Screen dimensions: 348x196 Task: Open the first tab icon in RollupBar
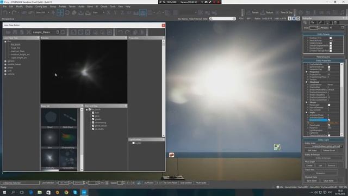pos(306,23)
